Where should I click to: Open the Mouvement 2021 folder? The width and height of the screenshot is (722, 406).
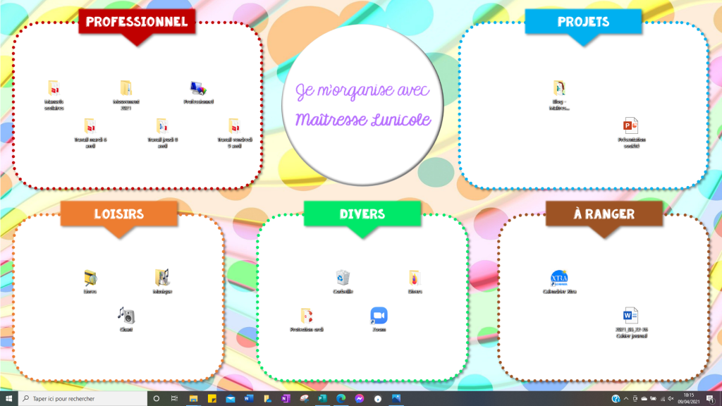point(126,88)
